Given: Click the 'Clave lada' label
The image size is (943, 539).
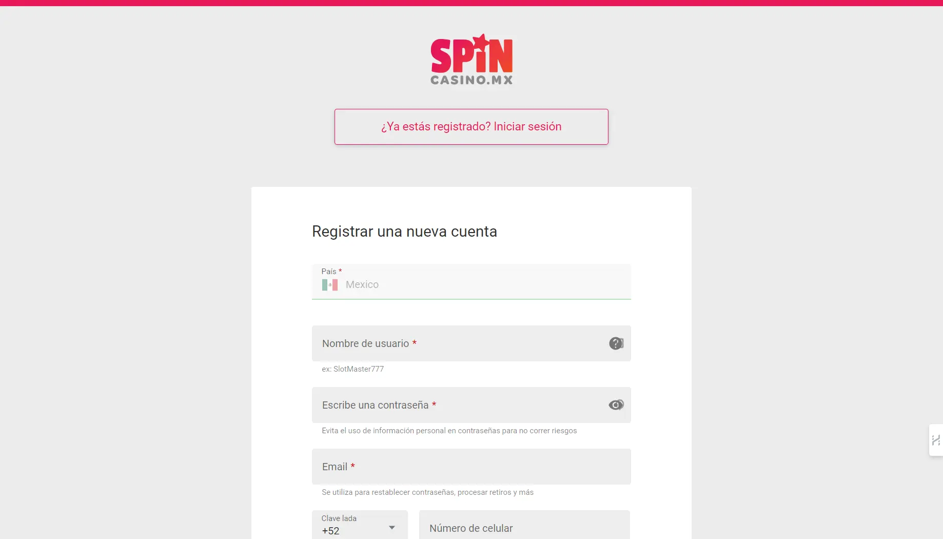Looking at the screenshot, I should pyautogui.click(x=339, y=518).
